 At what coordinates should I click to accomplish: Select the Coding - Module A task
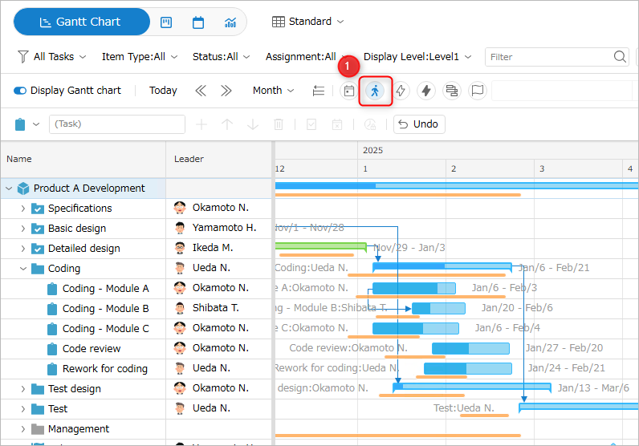coord(105,289)
